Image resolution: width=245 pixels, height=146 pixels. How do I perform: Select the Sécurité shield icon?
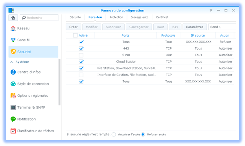pos(13,52)
